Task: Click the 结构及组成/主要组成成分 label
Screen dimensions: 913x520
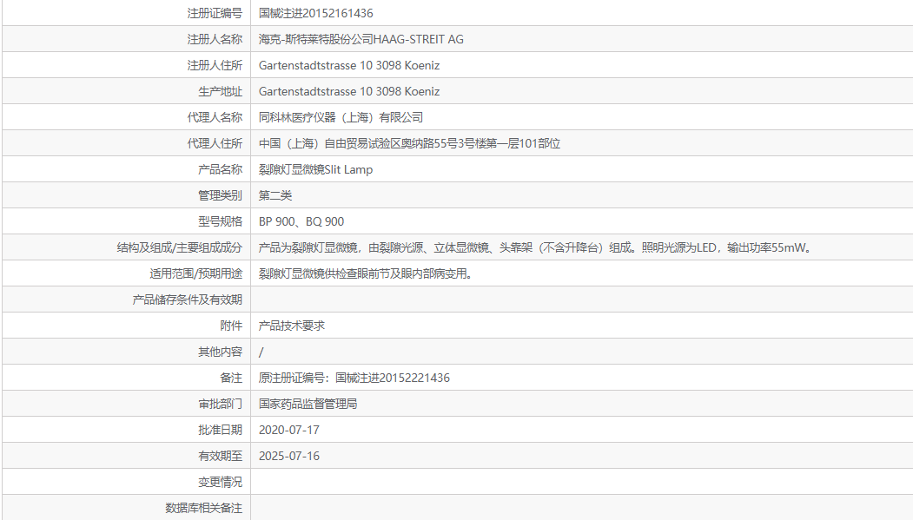Action: click(x=179, y=247)
